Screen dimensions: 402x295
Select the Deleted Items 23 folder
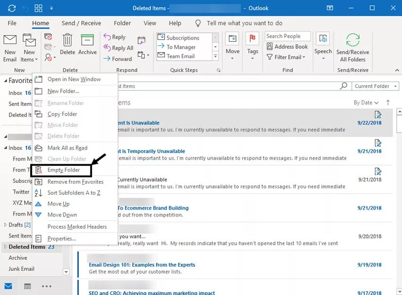31,247
